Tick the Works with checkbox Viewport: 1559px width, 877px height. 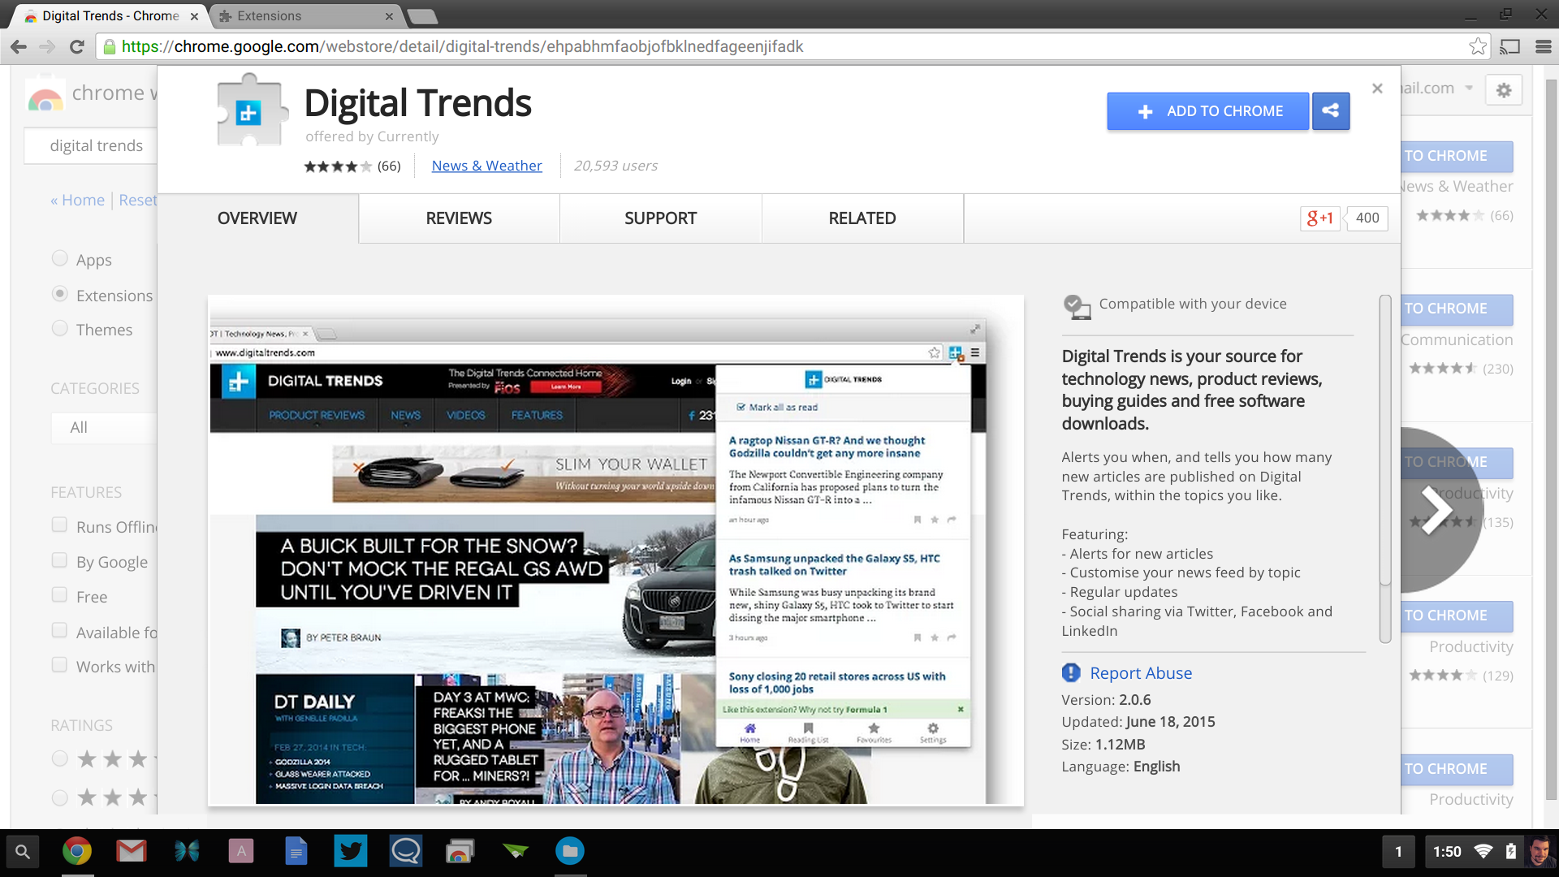point(59,665)
